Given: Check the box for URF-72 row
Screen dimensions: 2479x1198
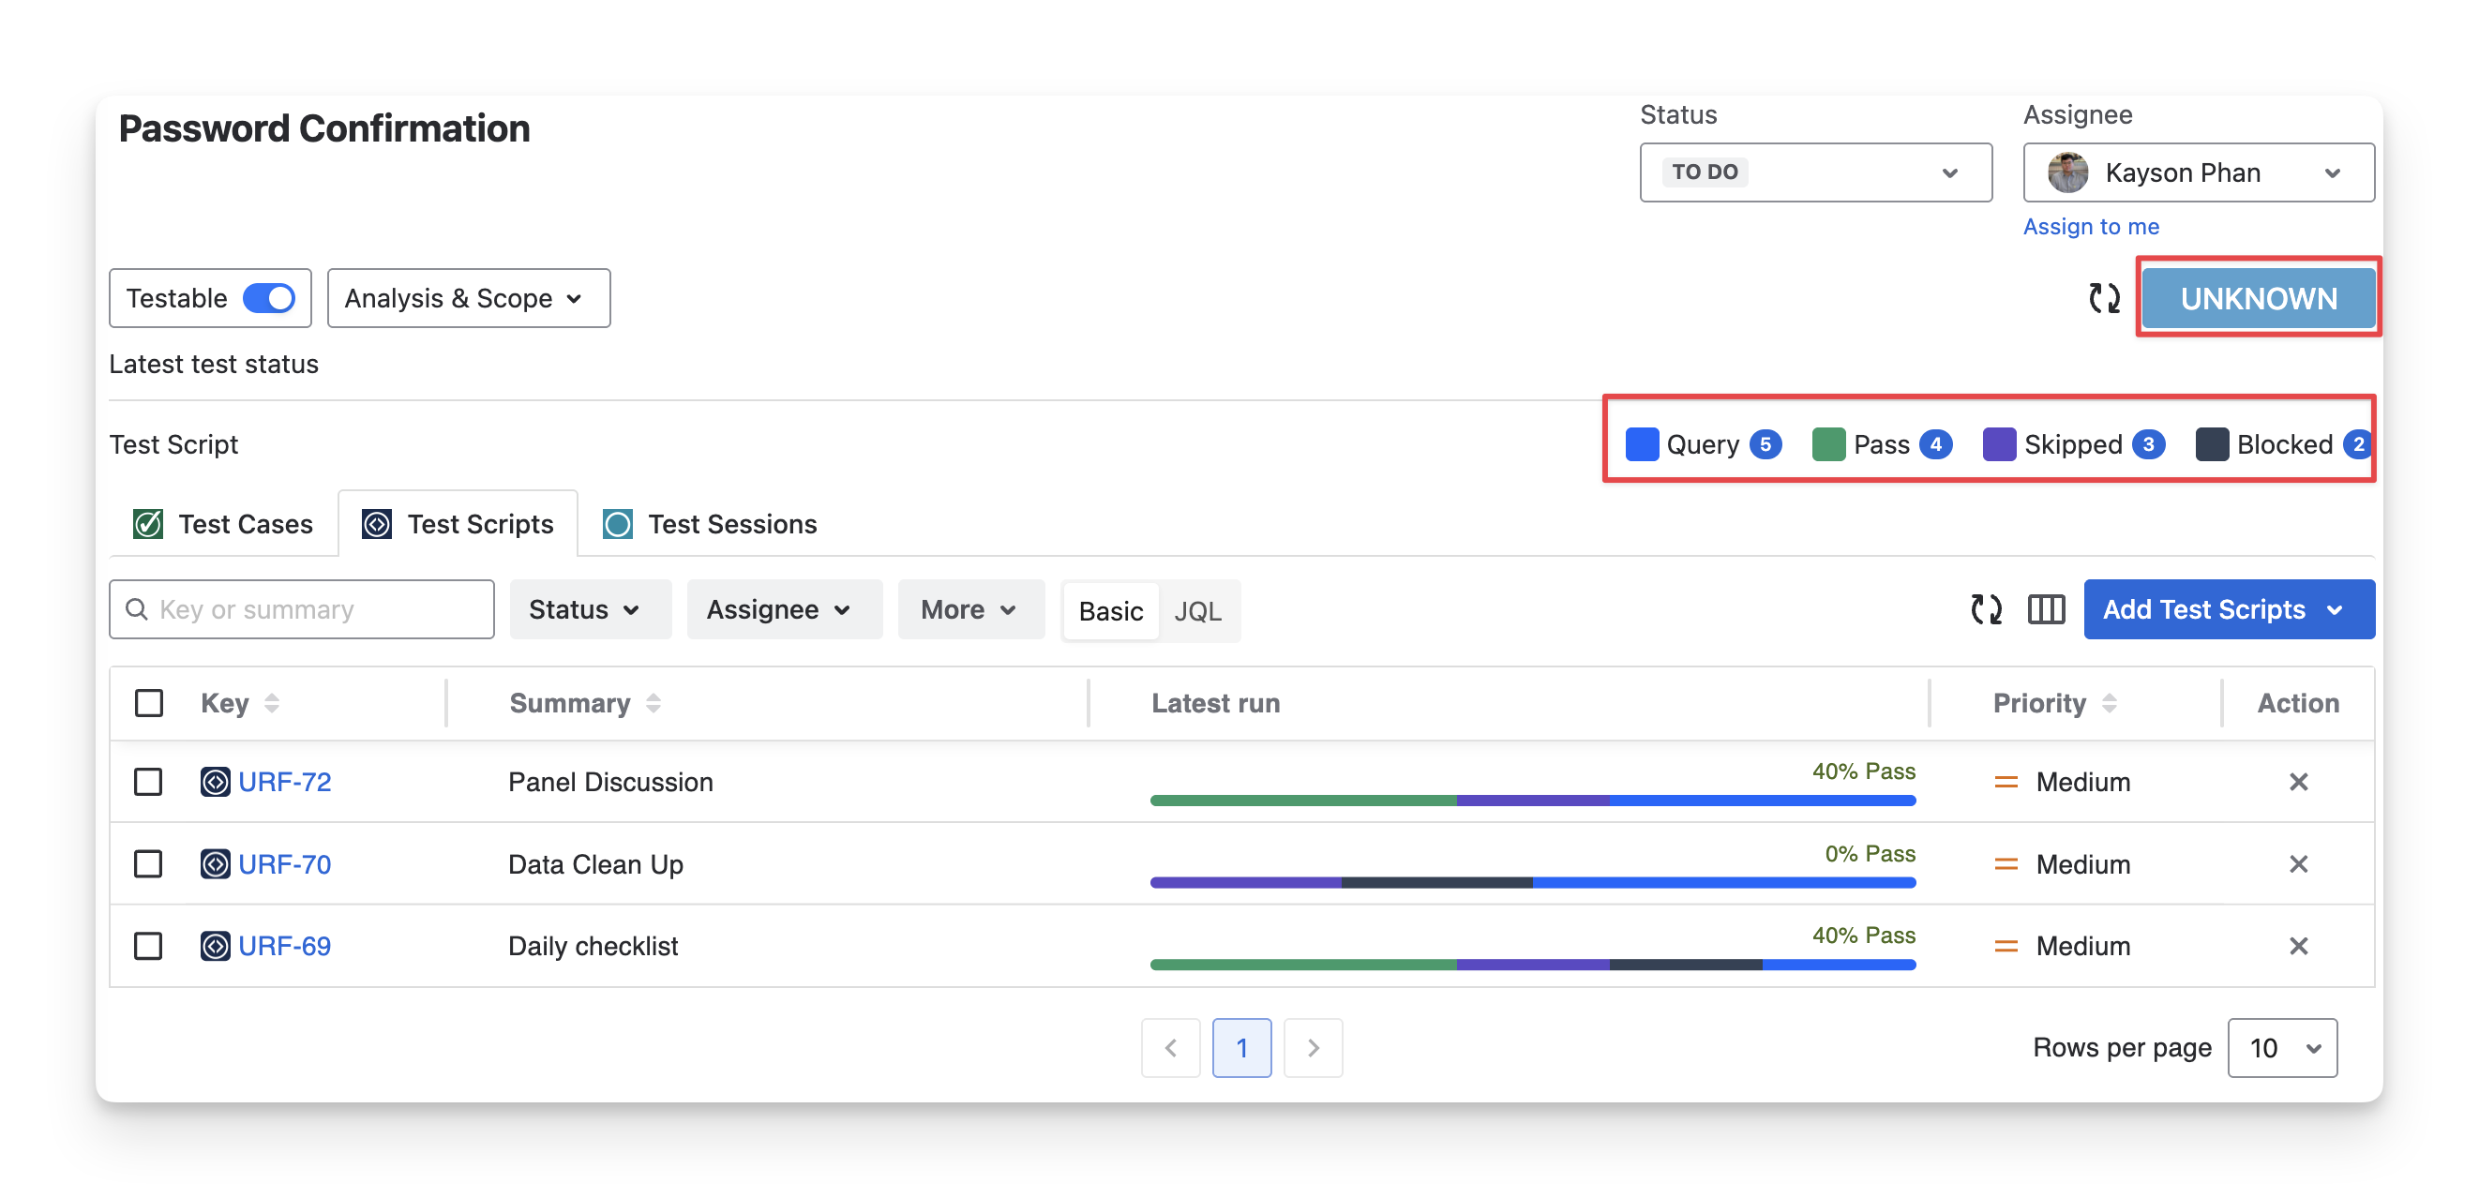Looking at the screenshot, I should [148, 782].
